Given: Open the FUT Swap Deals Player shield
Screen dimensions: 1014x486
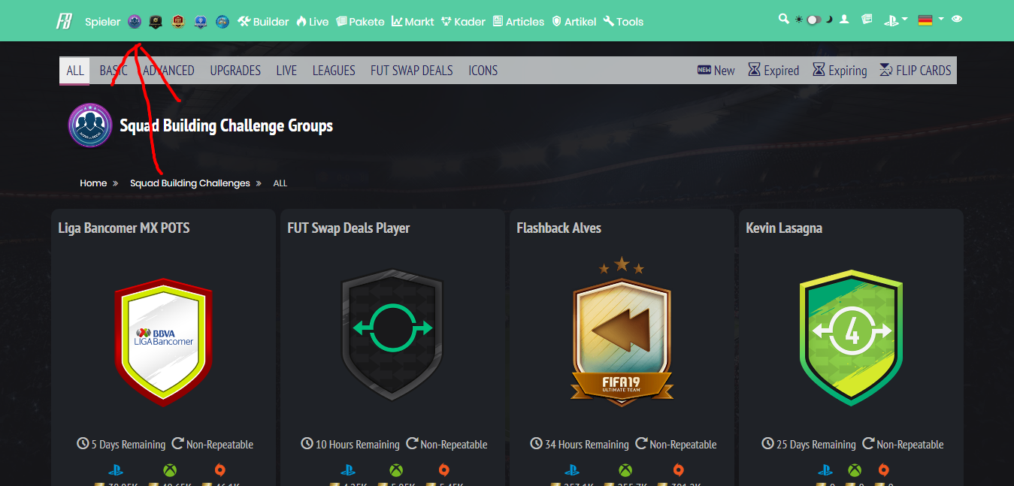Looking at the screenshot, I should tap(392, 335).
